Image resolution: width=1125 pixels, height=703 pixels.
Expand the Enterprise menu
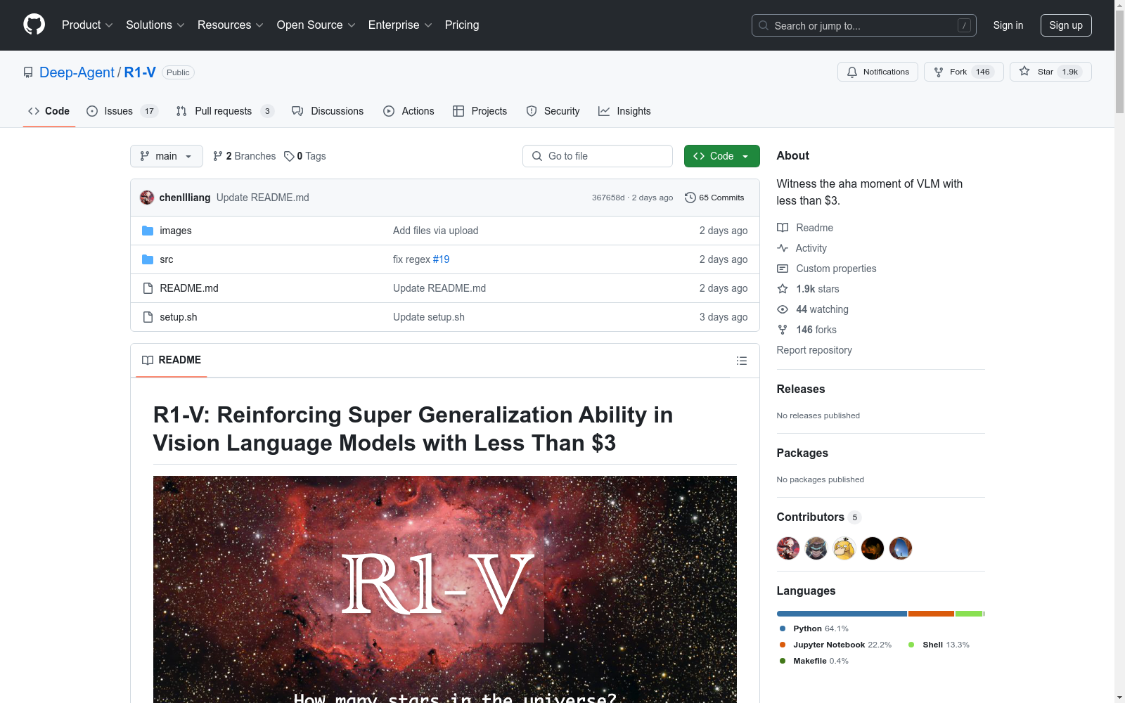(x=400, y=25)
